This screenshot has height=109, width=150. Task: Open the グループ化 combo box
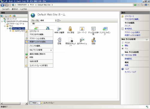click(48, 20)
